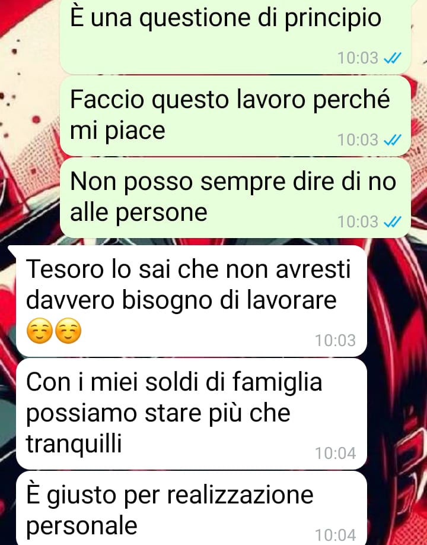Tap the 10:03 time on the "principio" bubble

click(x=358, y=58)
